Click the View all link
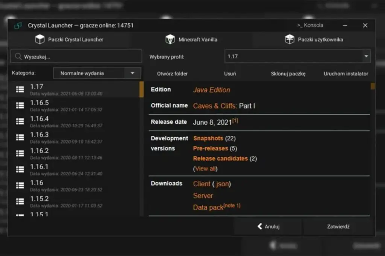This screenshot has height=256, width=385. [x=205, y=169]
